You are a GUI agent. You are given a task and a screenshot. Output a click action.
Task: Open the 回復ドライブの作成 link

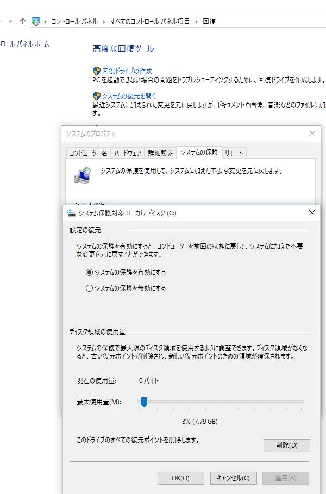[x=127, y=71]
